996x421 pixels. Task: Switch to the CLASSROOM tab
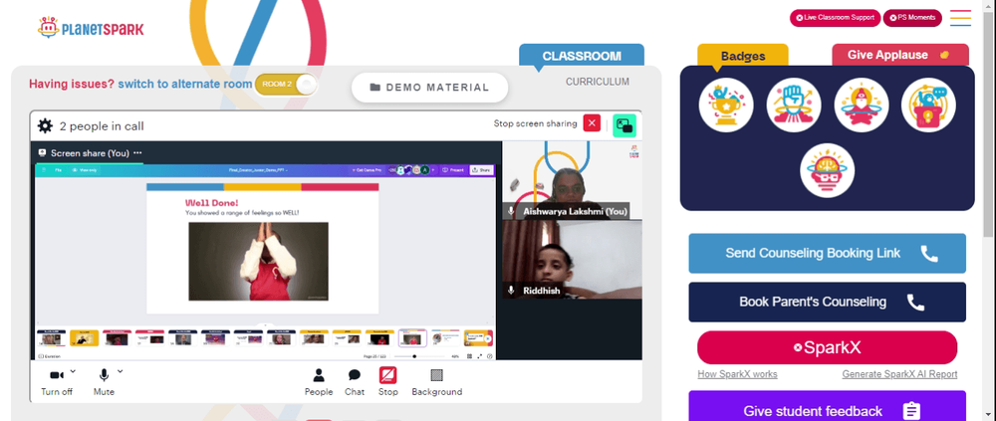pyautogui.click(x=582, y=56)
